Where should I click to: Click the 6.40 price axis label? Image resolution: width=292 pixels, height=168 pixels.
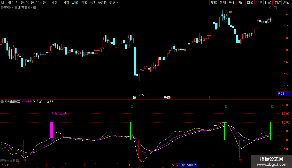[286, 14]
